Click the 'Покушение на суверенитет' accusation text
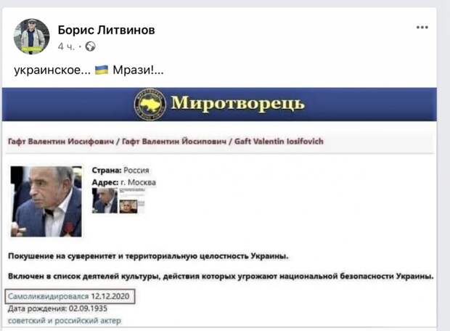Viewport: 450px width, 331px height. point(148,256)
